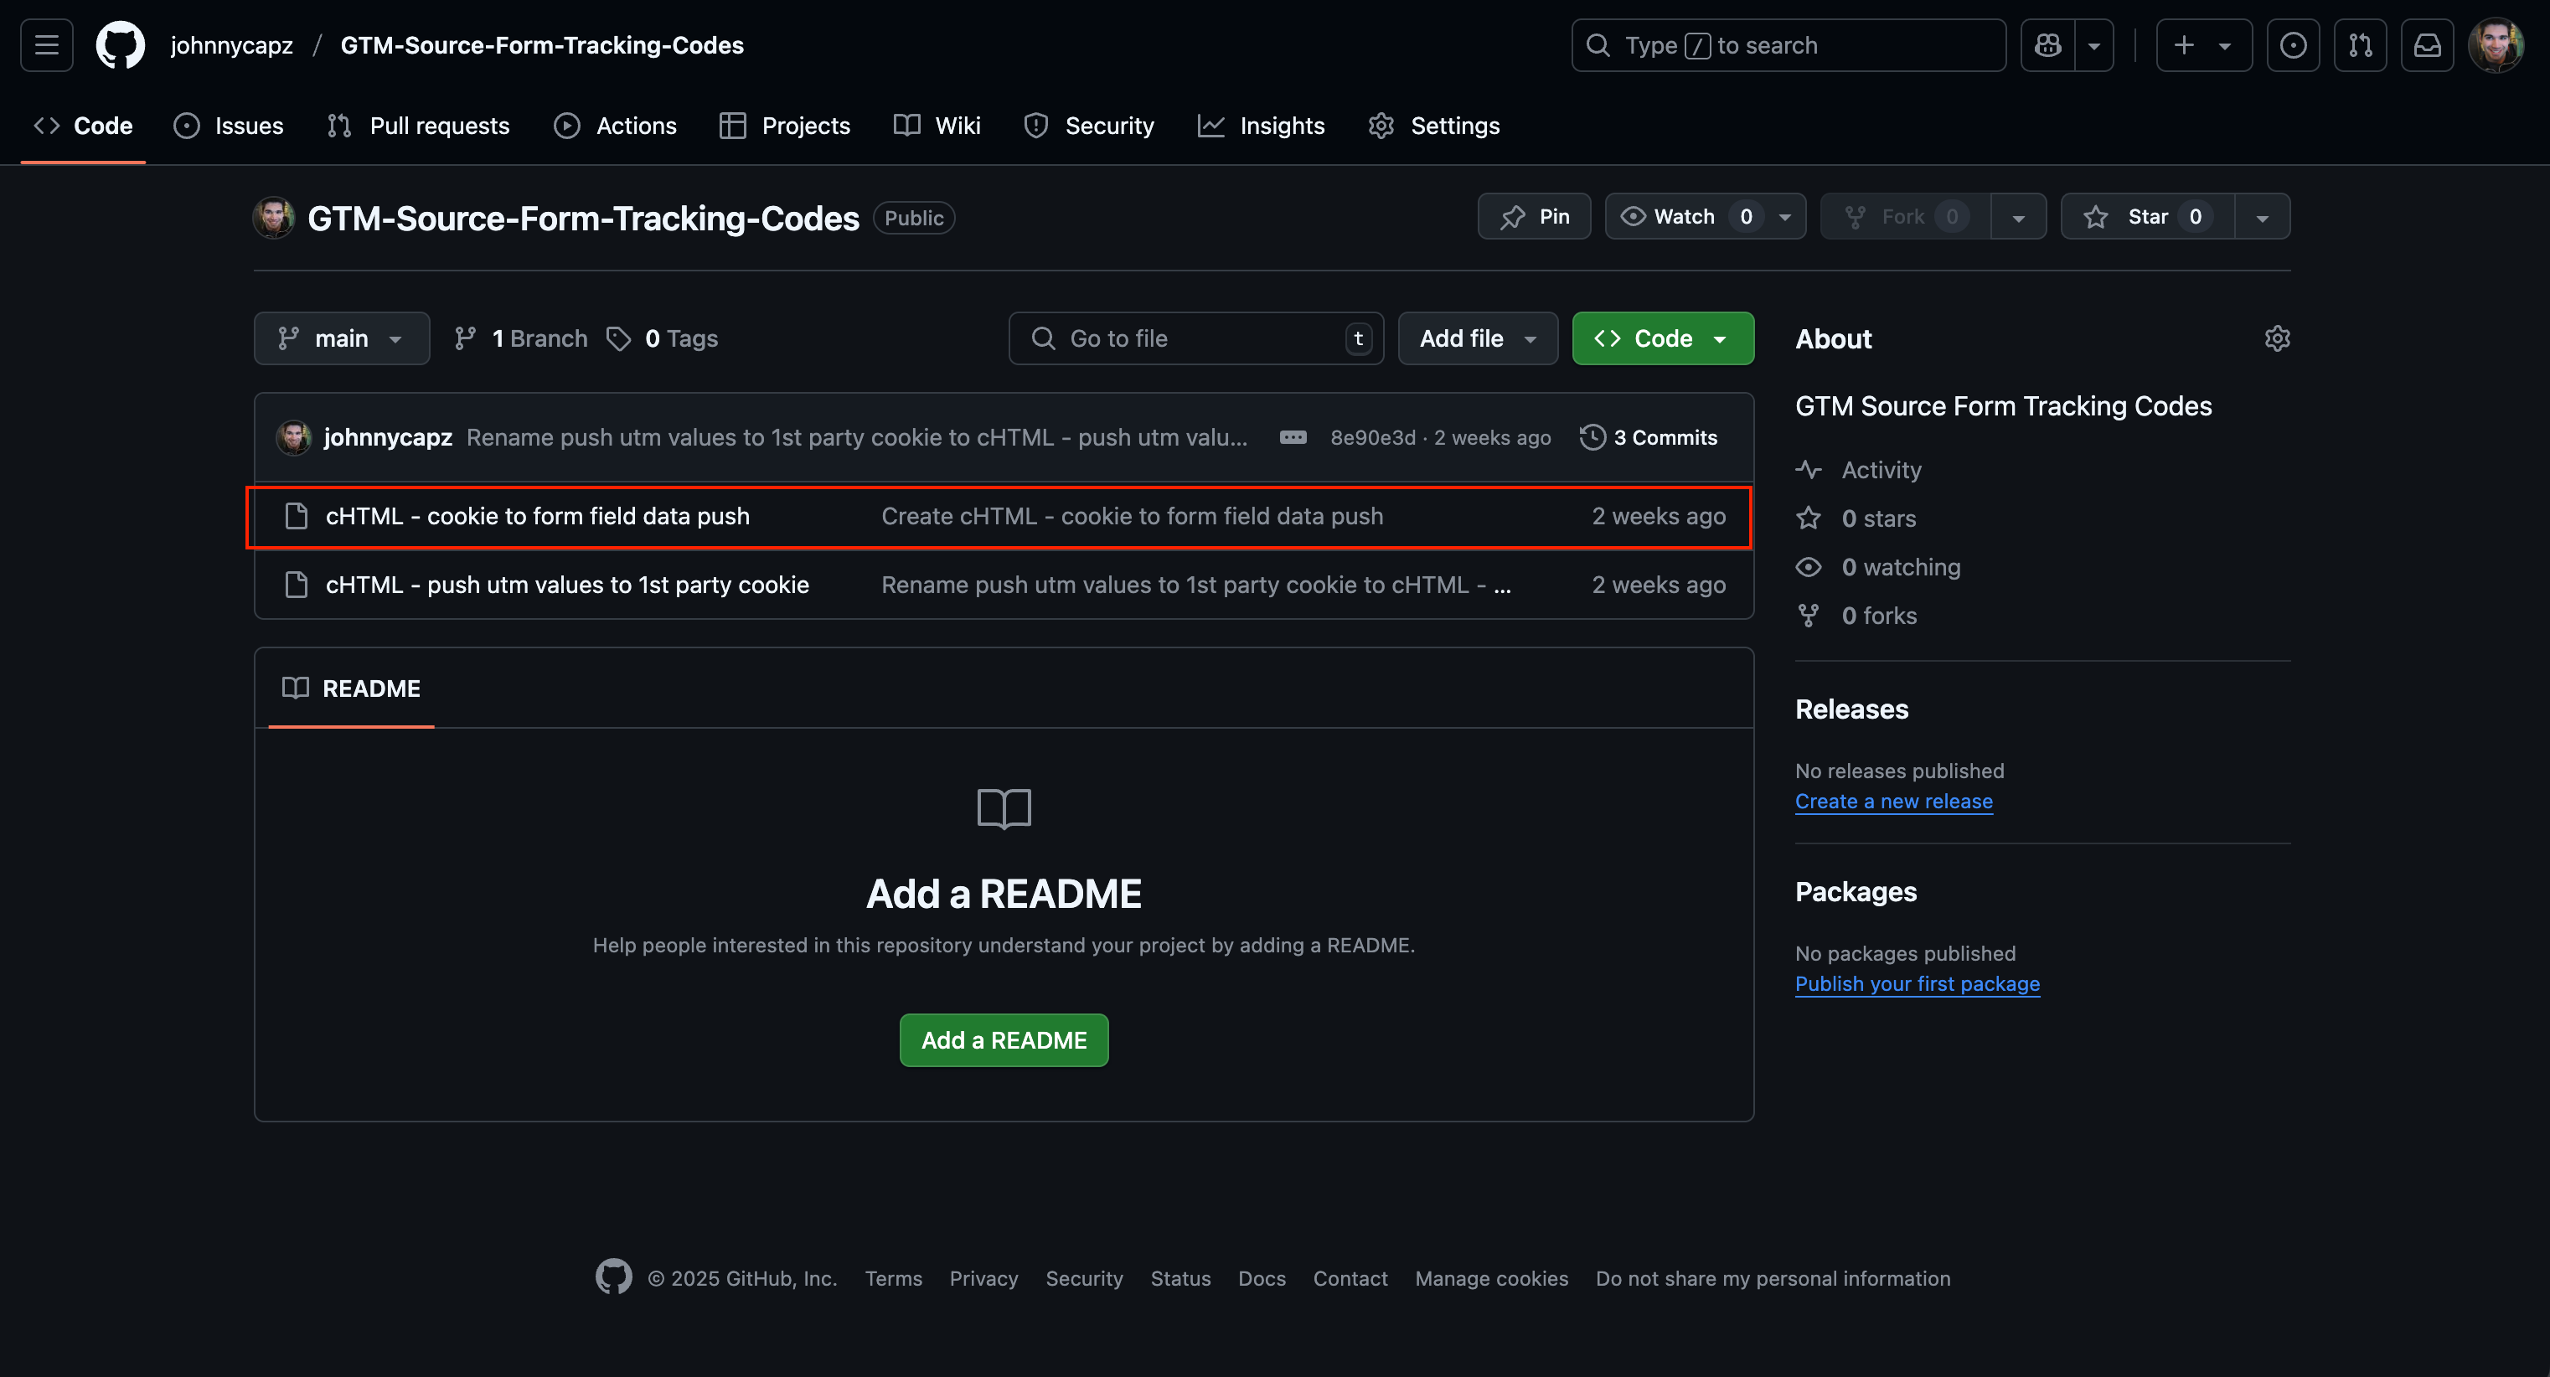Select the Code tab
The image size is (2550, 1377).
(83, 126)
